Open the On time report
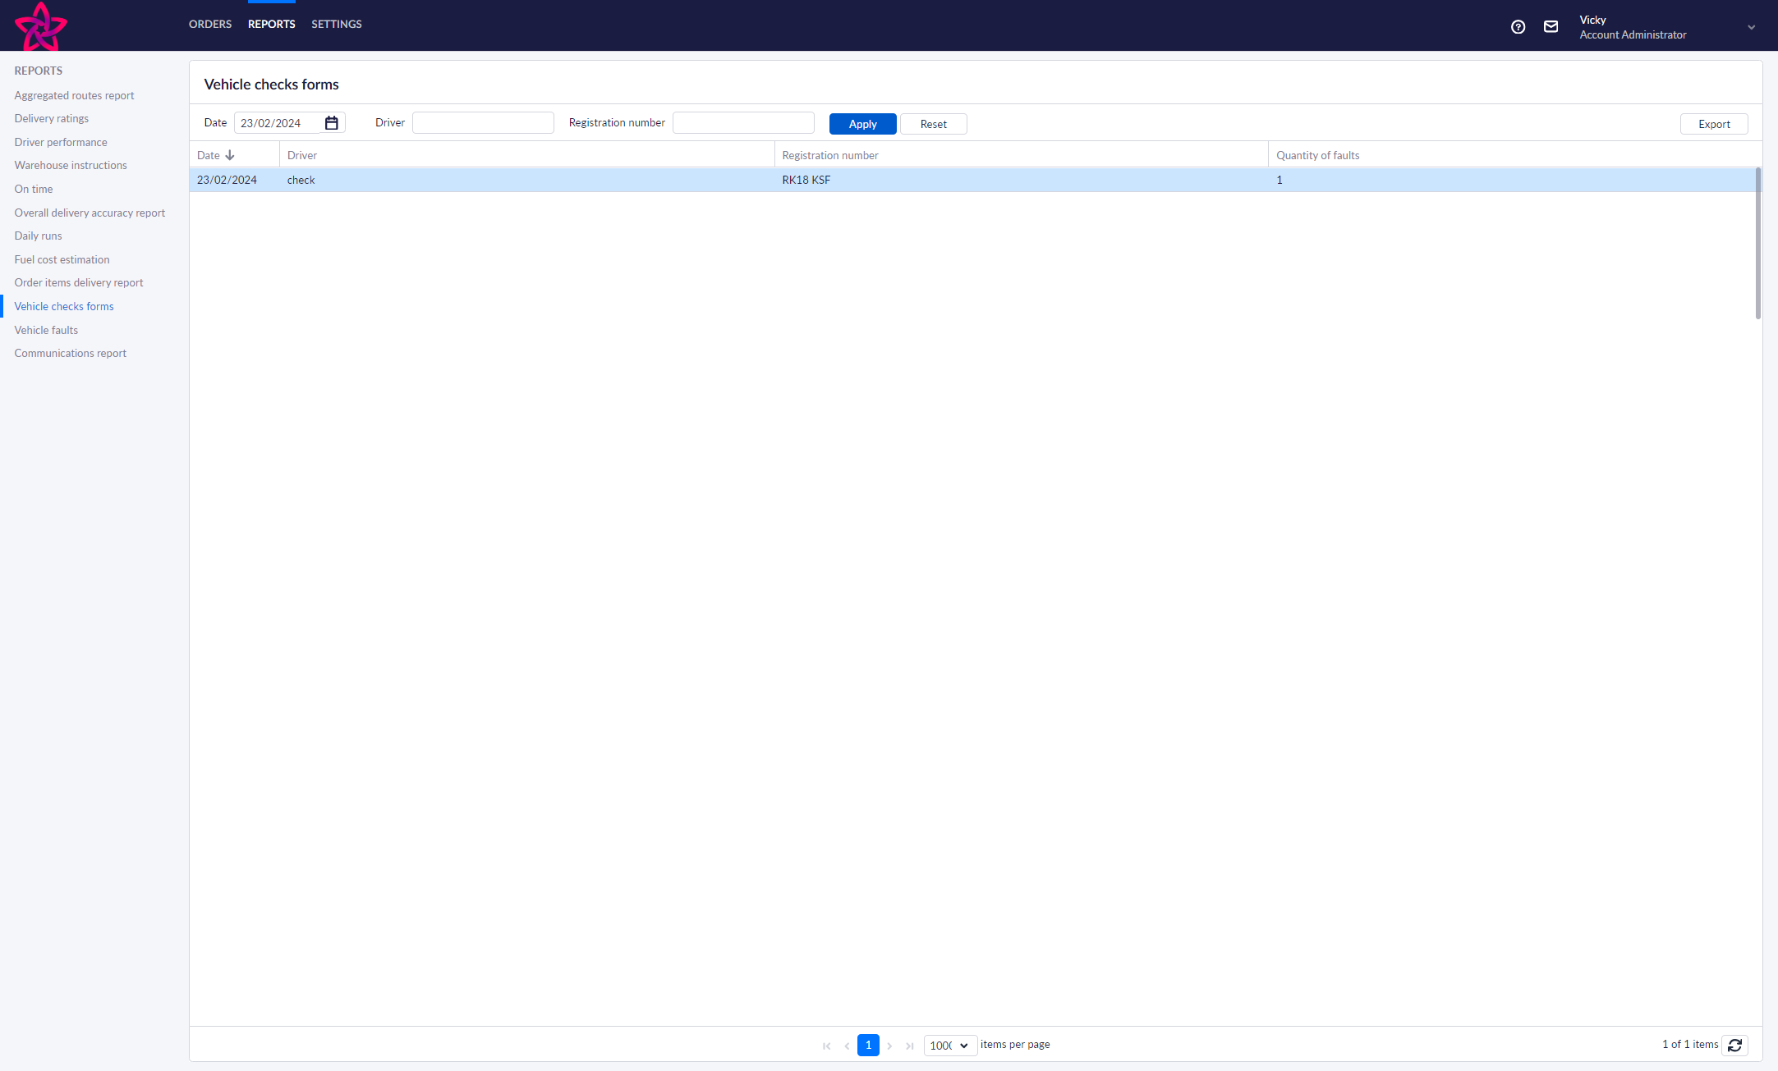This screenshot has width=1778, height=1071. click(34, 189)
